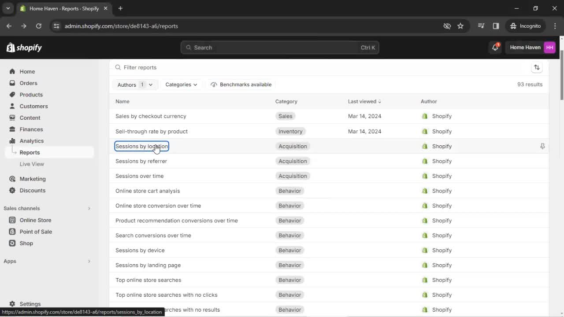Open Sessions by landing page report
The height and width of the screenshot is (317, 564).
tap(148, 265)
